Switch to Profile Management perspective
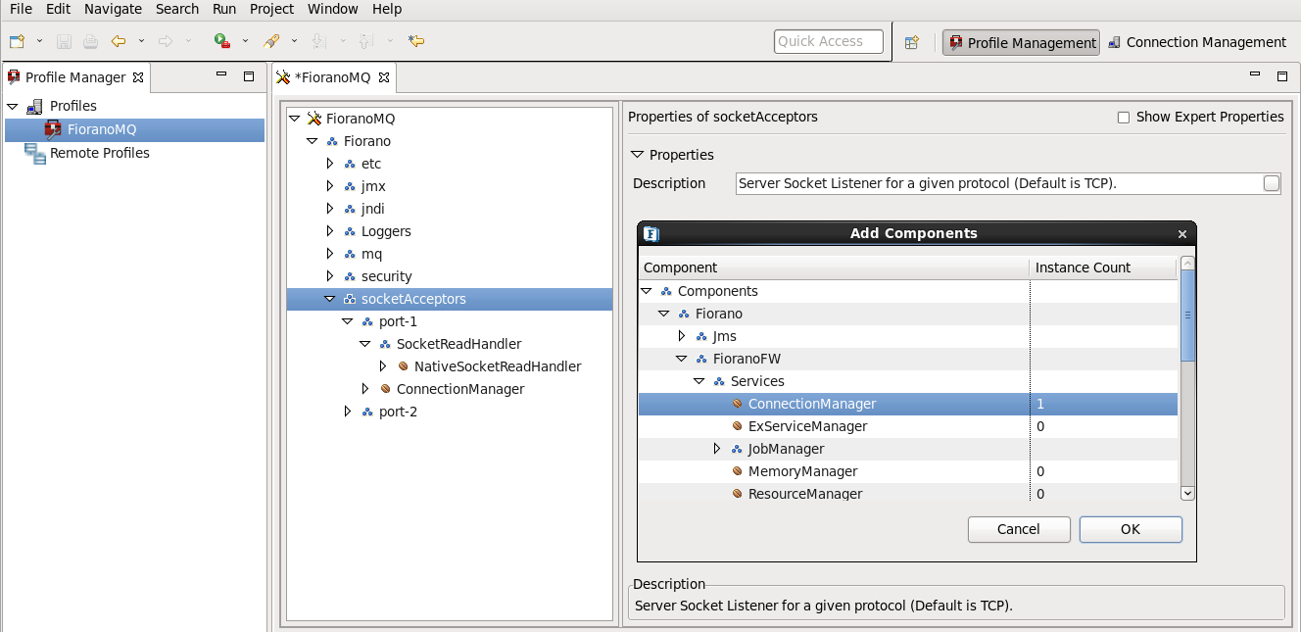Image resolution: width=1301 pixels, height=632 pixels. (1022, 42)
